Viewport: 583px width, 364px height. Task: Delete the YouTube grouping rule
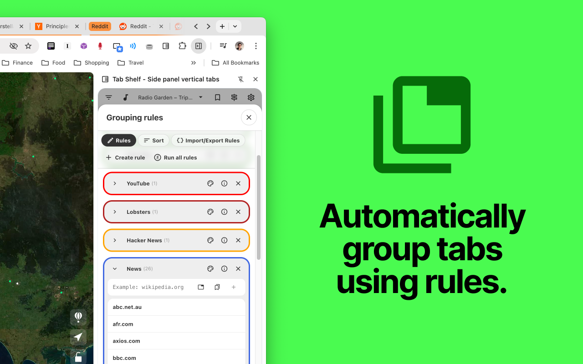coord(238,183)
